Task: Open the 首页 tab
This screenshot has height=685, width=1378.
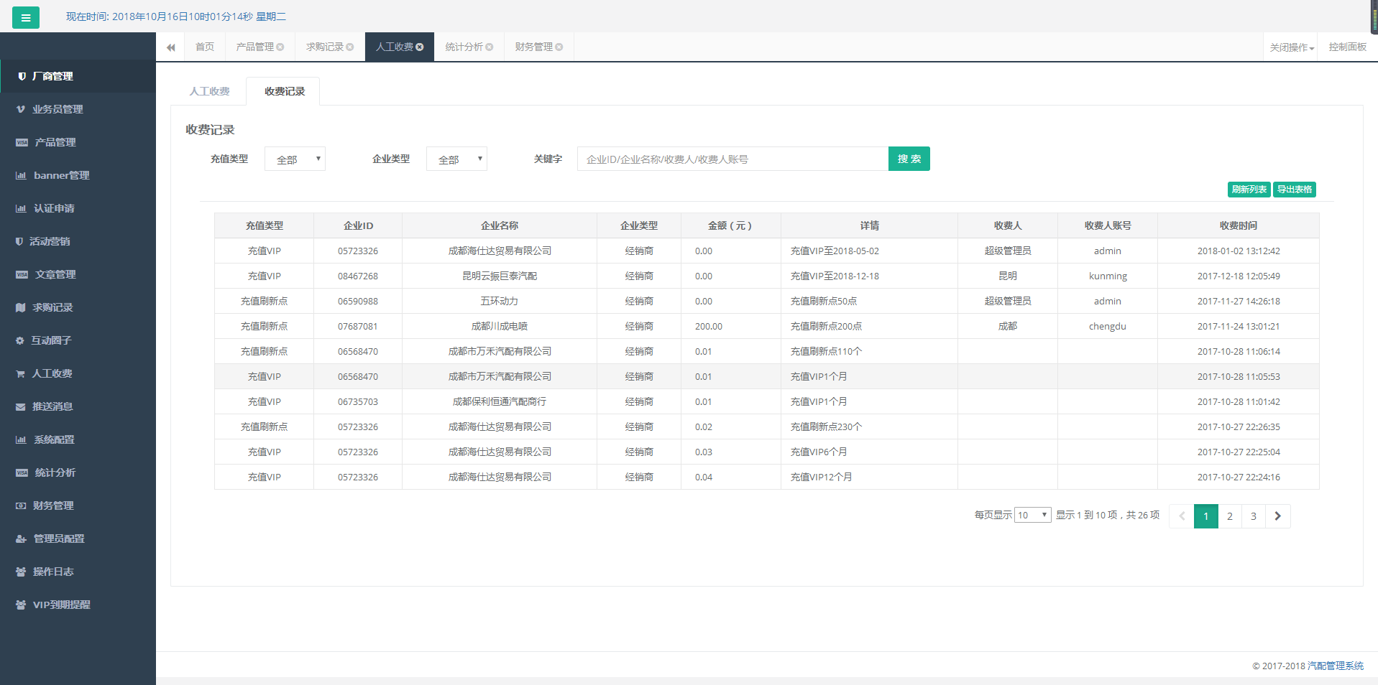Action: (205, 47)
